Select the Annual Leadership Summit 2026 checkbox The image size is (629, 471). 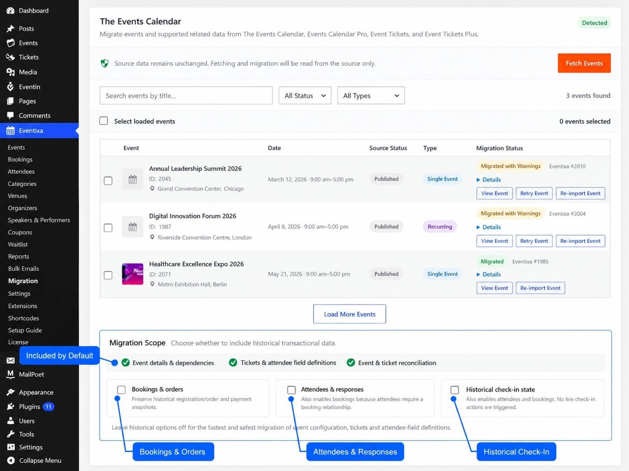tap(108, 180)
